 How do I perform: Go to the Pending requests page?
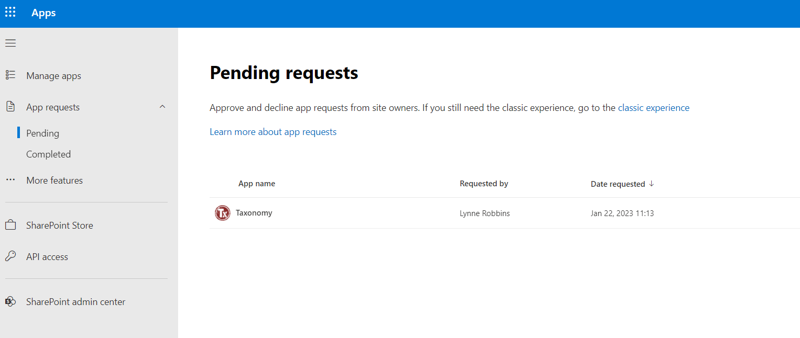click(x=42, y=133)
